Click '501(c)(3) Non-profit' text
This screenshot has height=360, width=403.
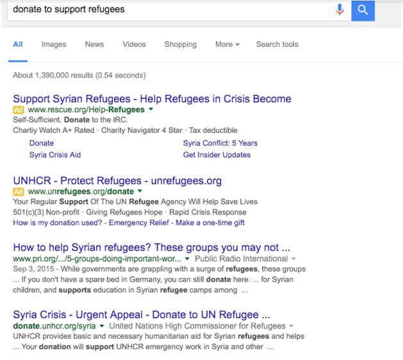(46, 212)
